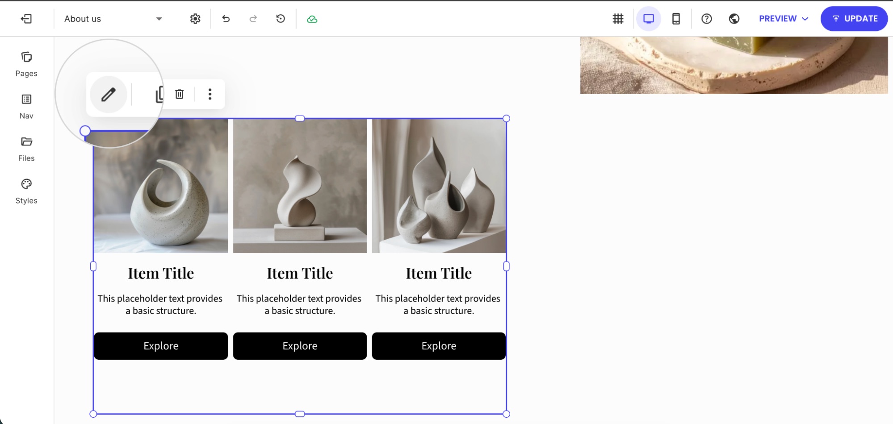The height and width of the screenshot is (424, 893).
Task: Delete the selected element with trash icon
Action: click(179, 94)
